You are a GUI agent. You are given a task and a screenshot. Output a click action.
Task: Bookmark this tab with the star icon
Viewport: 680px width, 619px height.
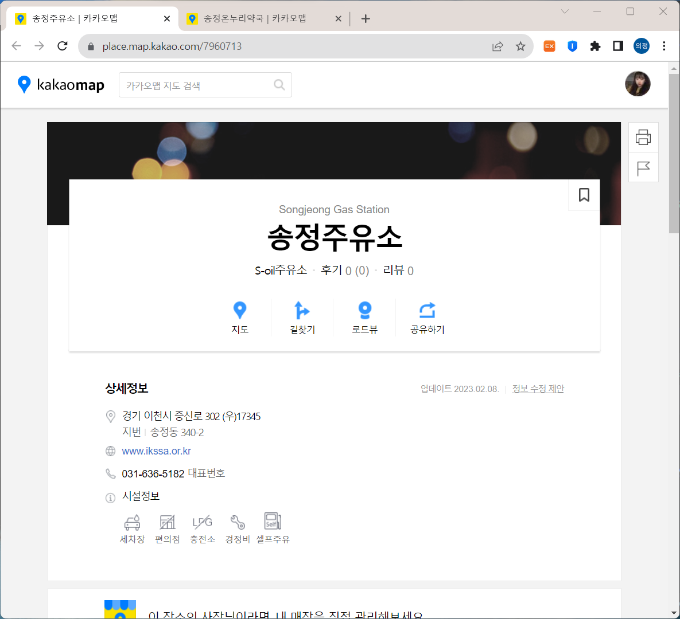click(520, 46)
